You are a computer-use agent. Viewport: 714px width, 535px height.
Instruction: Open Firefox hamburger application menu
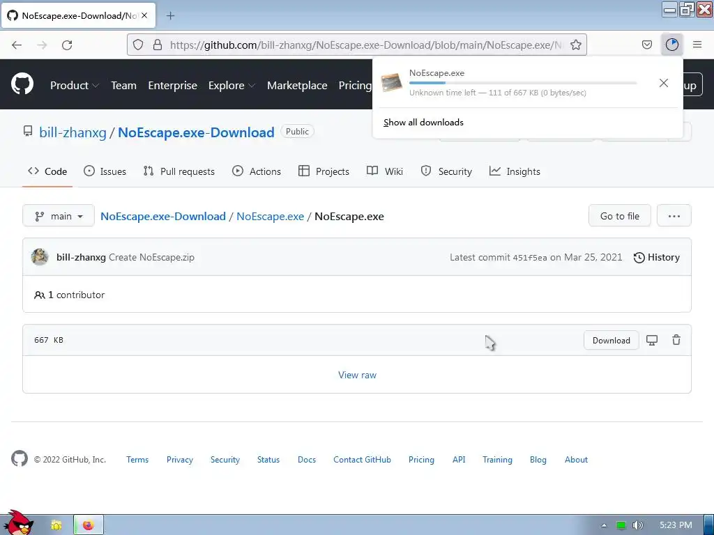697,45
